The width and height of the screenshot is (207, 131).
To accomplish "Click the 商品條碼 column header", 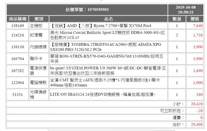I will [18, 19].
